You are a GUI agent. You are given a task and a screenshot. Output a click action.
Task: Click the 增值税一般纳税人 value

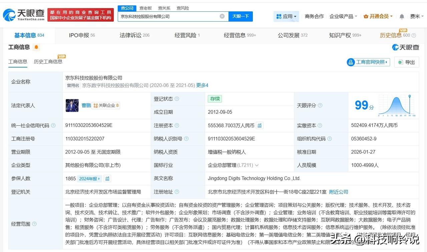tap(227, 152)
